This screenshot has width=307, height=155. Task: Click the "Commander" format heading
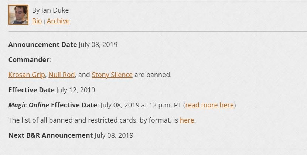coord(29,60)
